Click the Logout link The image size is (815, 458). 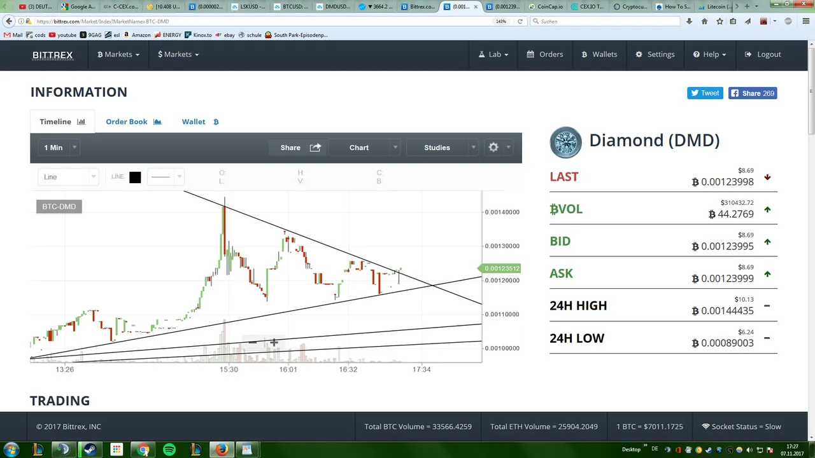coord(763,55)
